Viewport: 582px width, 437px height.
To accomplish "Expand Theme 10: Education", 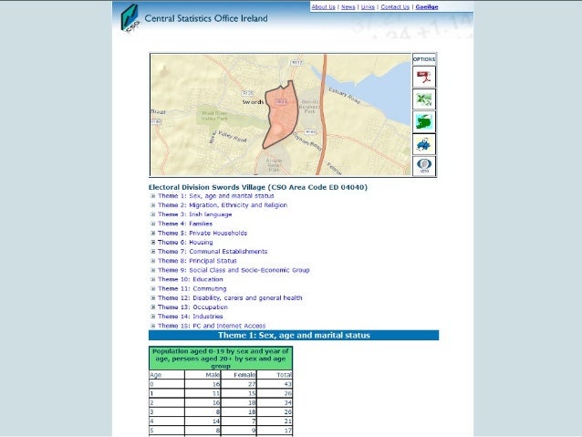I will pyautogui.click(x=153, y=279).
